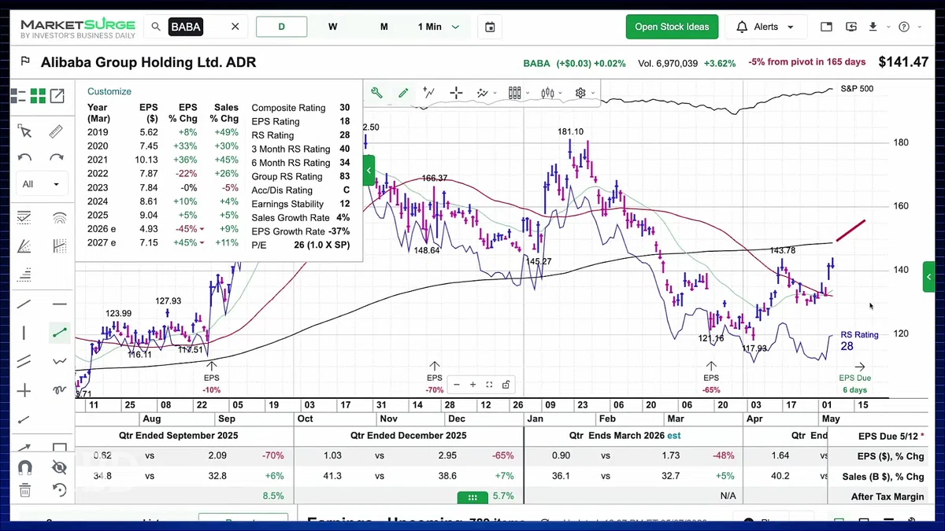Viewport: 945px width, 531px height.
Task: Expand the chart settings gear chevron
Action: tap(593, 93)
